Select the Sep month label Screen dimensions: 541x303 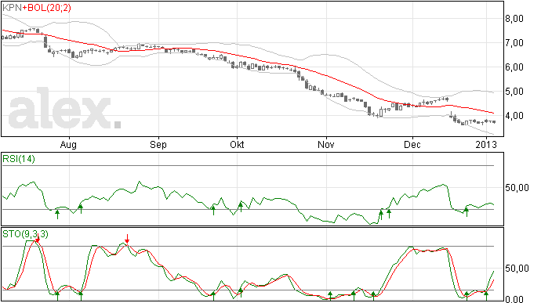(158, 144)
